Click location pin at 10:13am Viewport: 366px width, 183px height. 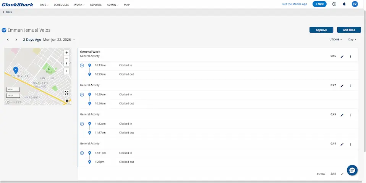pos(89,66)
